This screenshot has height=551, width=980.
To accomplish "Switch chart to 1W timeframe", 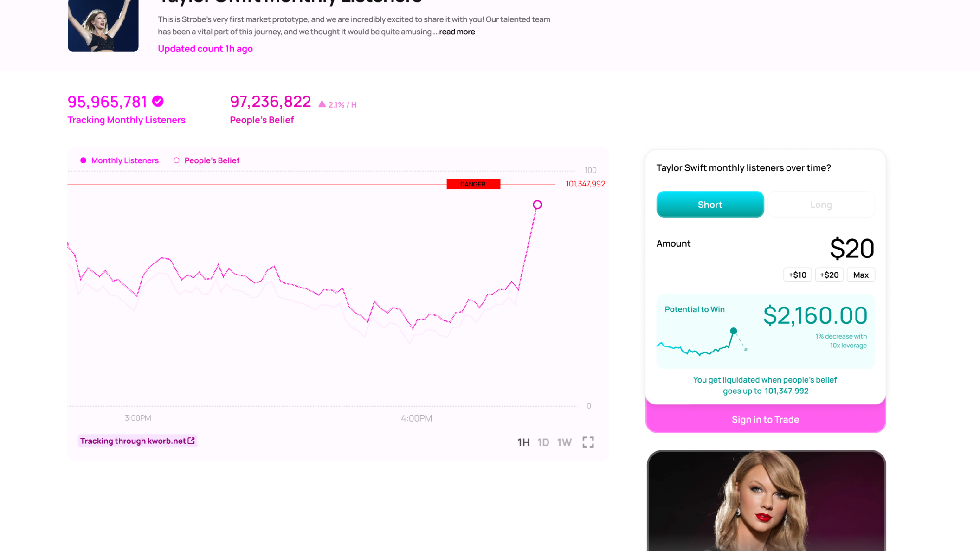I will [564, 442].
